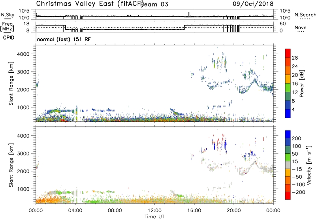Click the '60' Nave axis tick
This screenshot has height=219, width=316.
[x=283, y=24]
